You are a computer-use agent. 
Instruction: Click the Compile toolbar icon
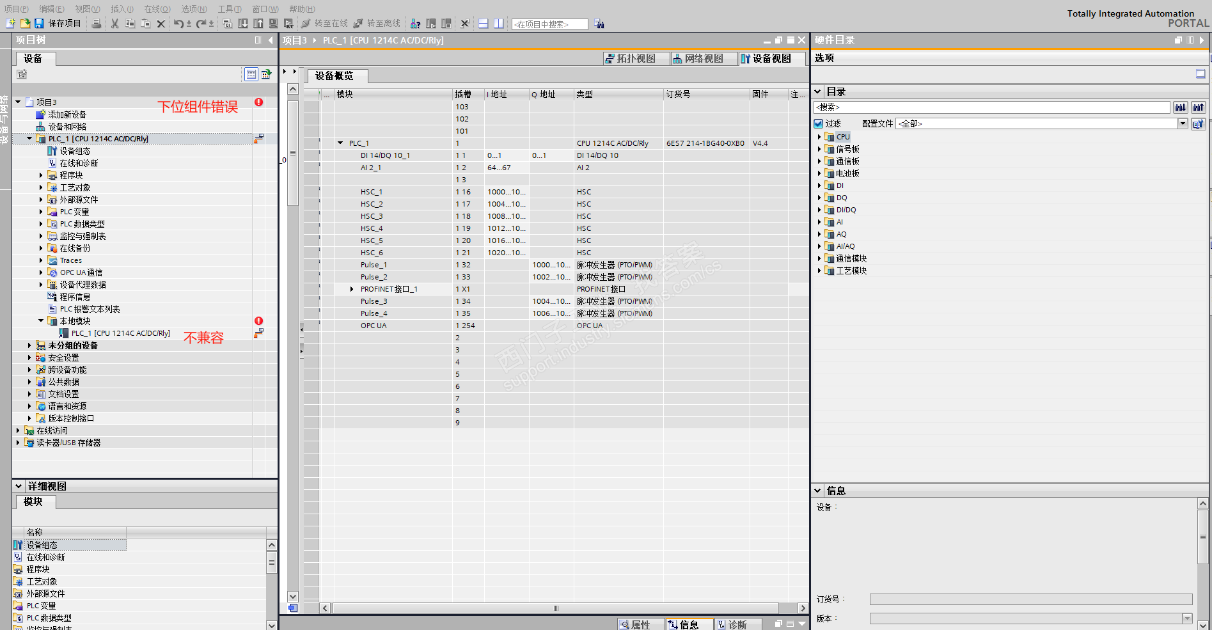point(228,24)
